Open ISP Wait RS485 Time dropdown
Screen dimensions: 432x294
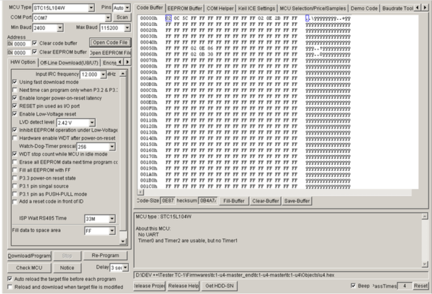(x=112, y=219)
